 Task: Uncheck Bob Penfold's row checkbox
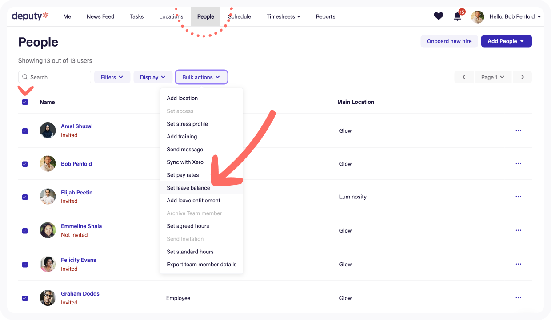25,164
